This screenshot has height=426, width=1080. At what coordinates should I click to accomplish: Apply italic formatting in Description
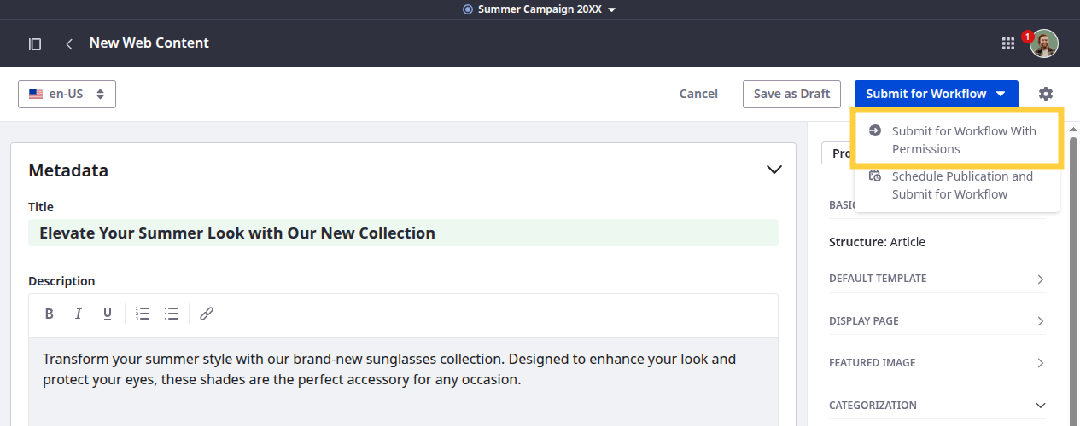coord(79,314)
